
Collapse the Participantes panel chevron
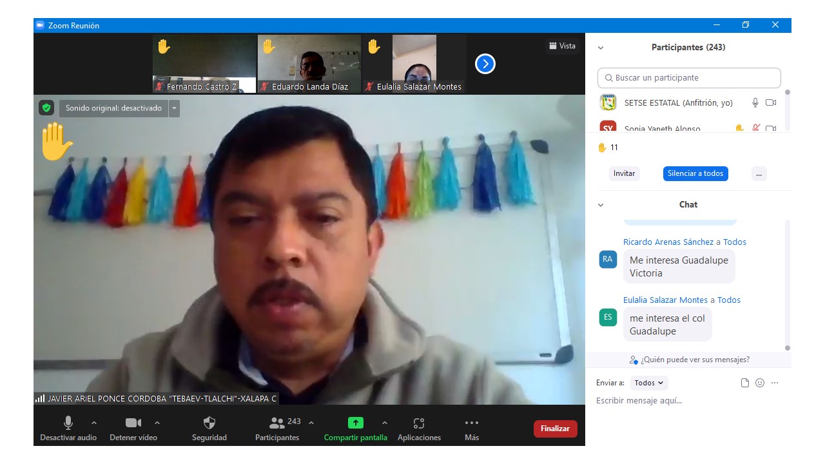click(601, 48)
